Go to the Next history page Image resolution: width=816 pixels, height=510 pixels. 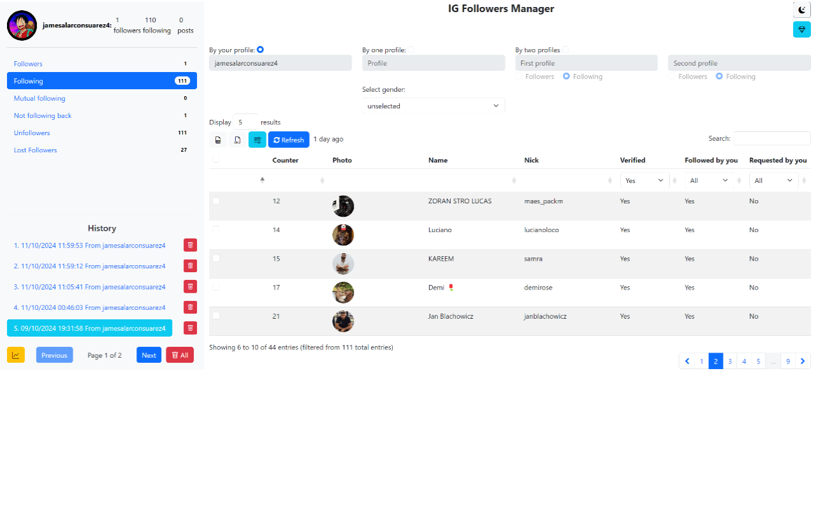pyautogui.click(x=149, y=354)
